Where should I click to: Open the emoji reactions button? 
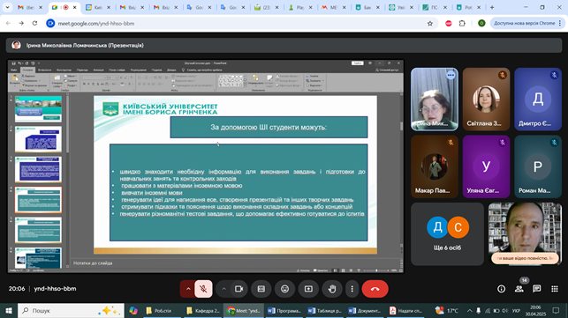click(284, 289)
